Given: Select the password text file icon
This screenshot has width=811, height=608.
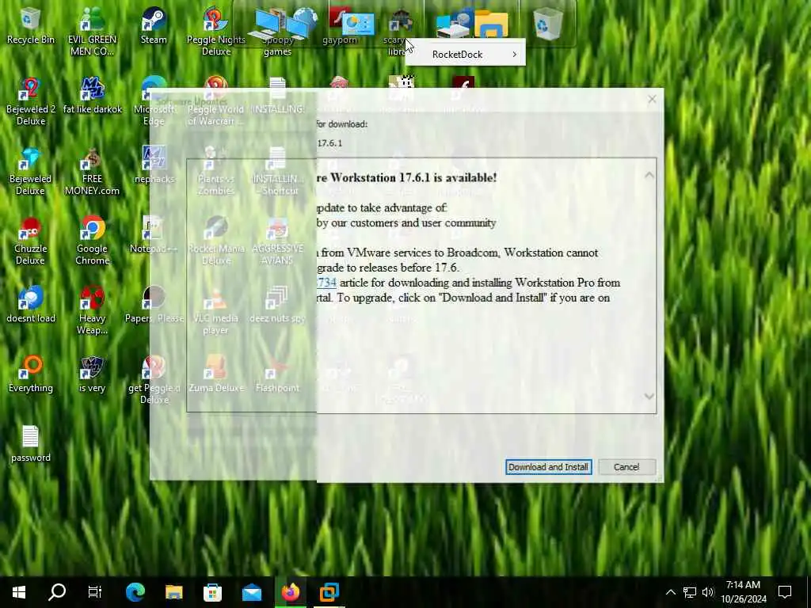Looking at the screenshot, I should point(30,445).
